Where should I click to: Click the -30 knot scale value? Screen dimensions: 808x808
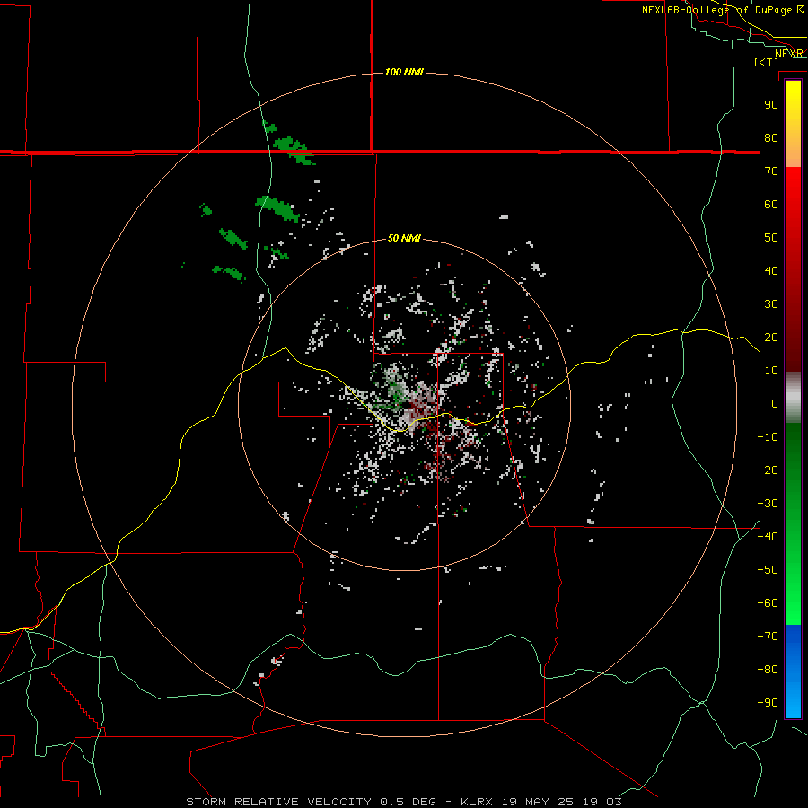(x=768, y=504)
